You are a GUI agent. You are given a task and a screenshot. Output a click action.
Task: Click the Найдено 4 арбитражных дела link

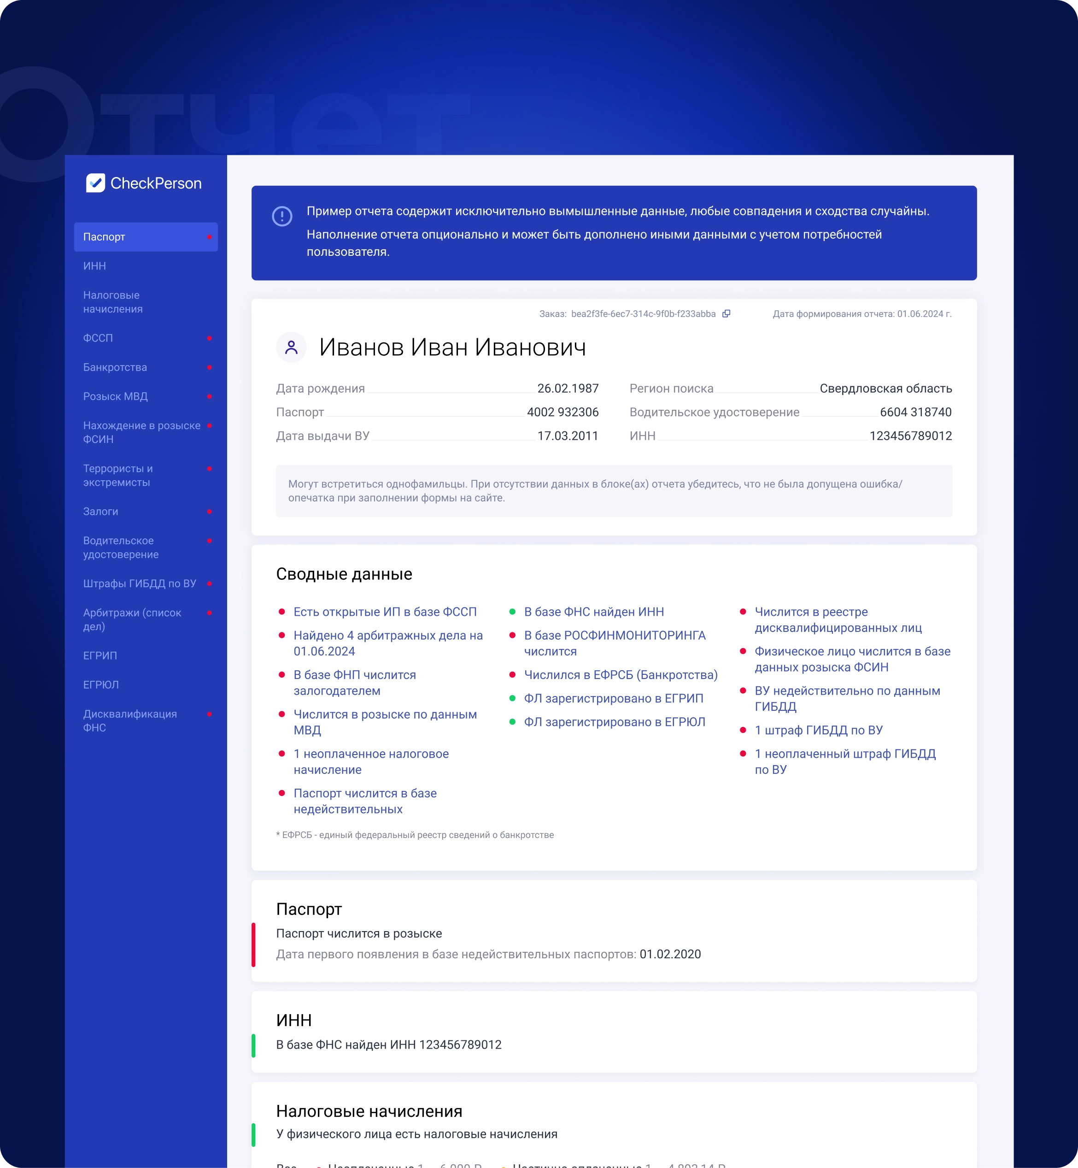pyautogui.click(x=388, y=643)
